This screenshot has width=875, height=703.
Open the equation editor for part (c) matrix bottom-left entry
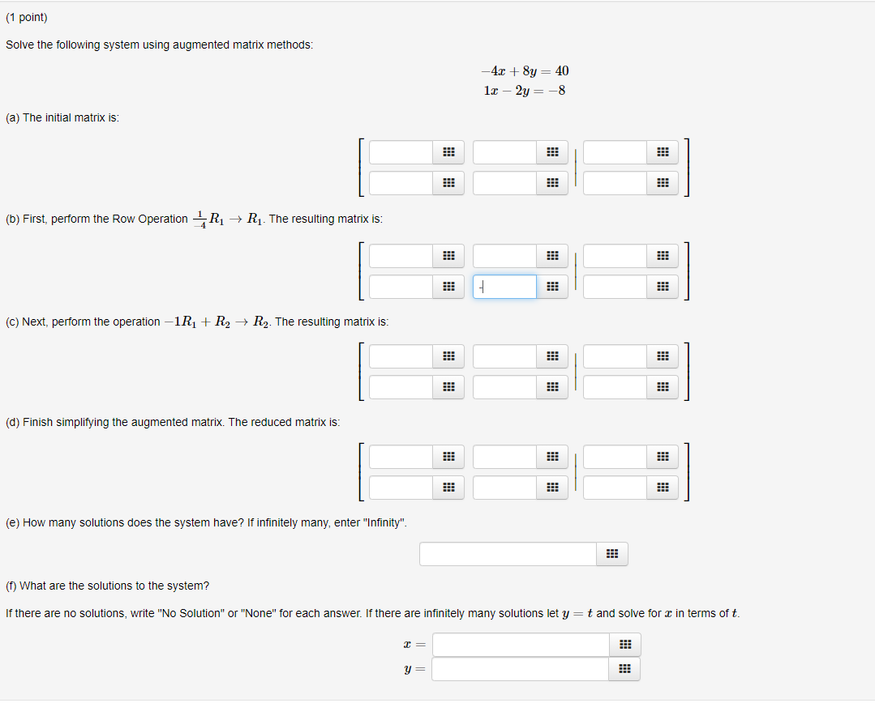click(448, 387)
